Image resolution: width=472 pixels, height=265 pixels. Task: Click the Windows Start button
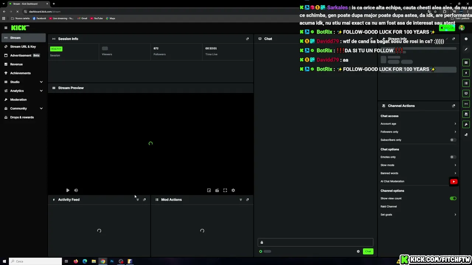(x=5, y=261)
